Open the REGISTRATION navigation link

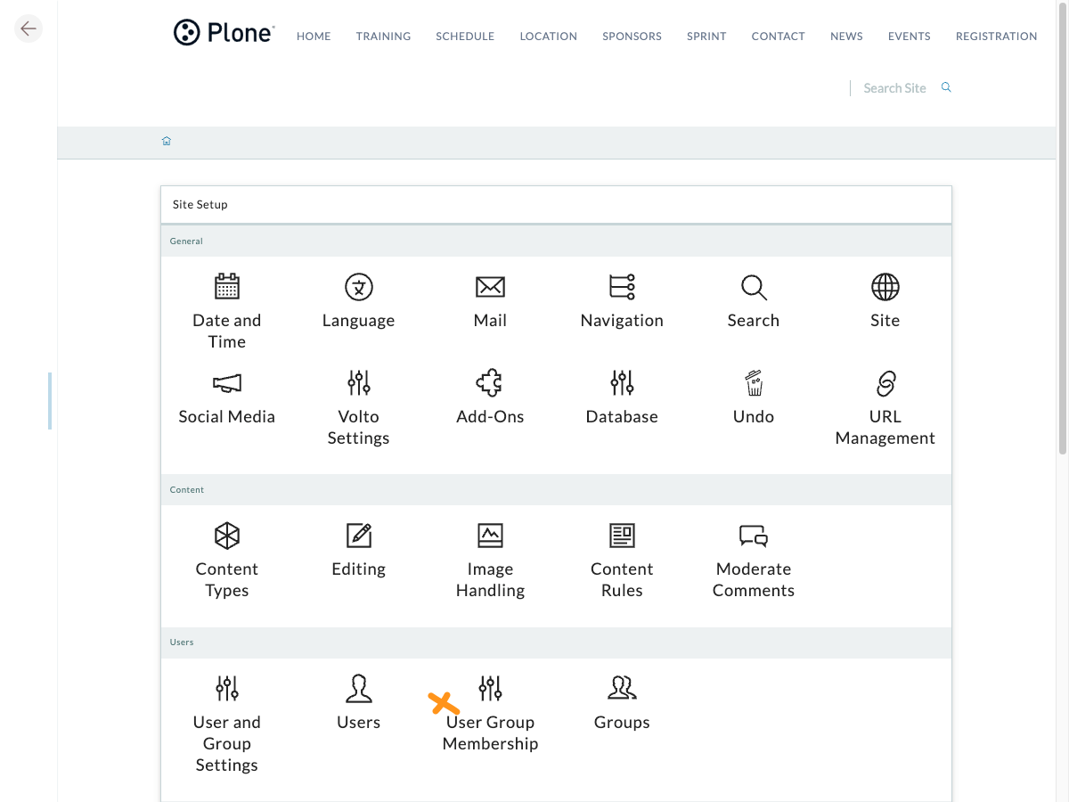[996, 37]
